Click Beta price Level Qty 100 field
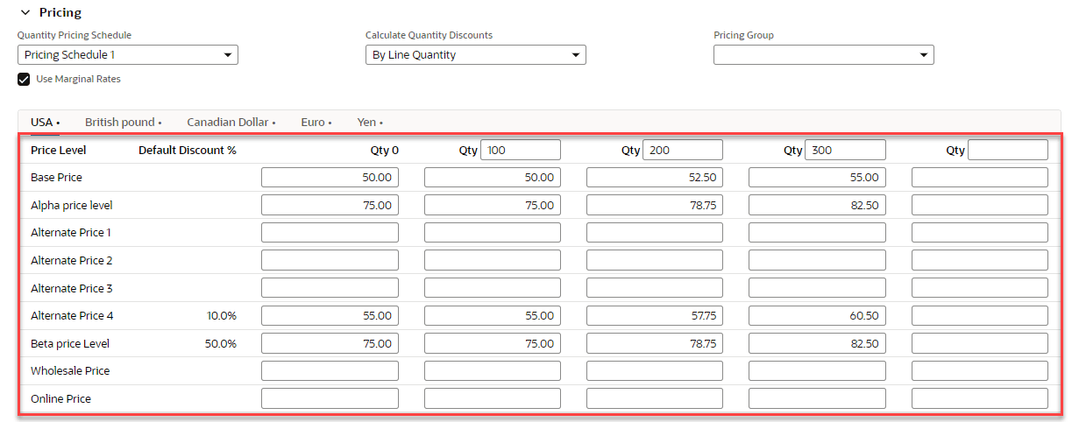The width and height of the screenshot is (1072, 422). tap(493, 343)
